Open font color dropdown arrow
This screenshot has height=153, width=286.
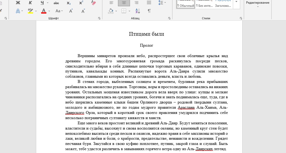(x=49, y=11)
